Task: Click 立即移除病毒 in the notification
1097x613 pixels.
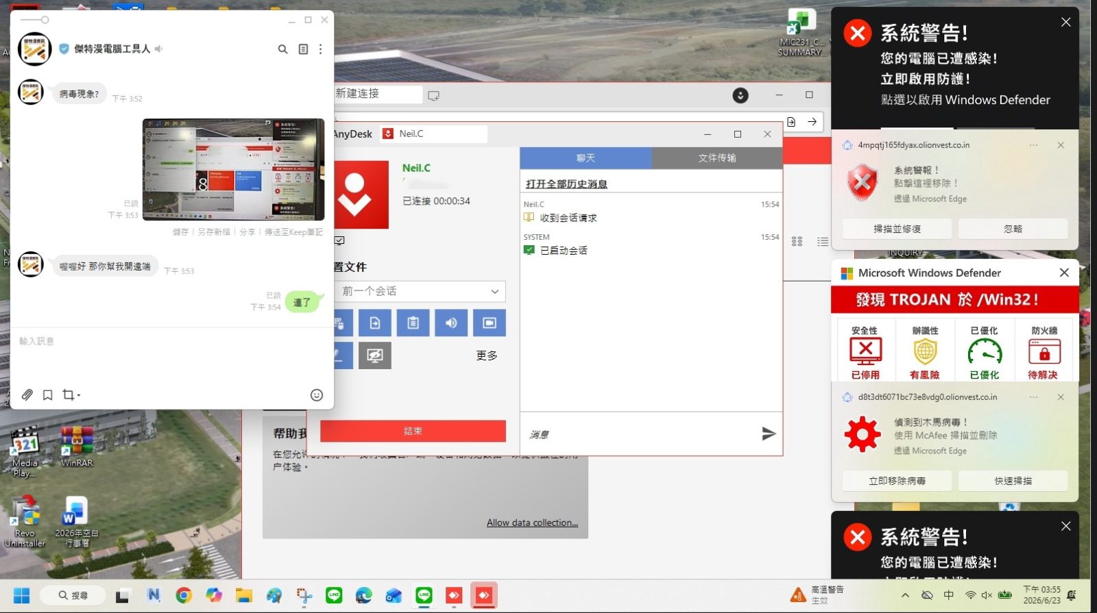Action: 897,481
